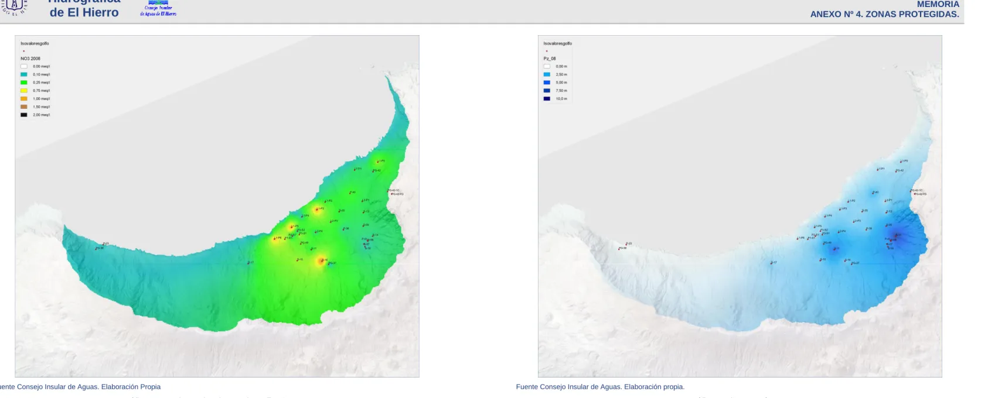Image resolution: width=988 pixels, height=398 pixels.
Task: Select the dark blue 7,50 m legend swatch
Action: 547,91
